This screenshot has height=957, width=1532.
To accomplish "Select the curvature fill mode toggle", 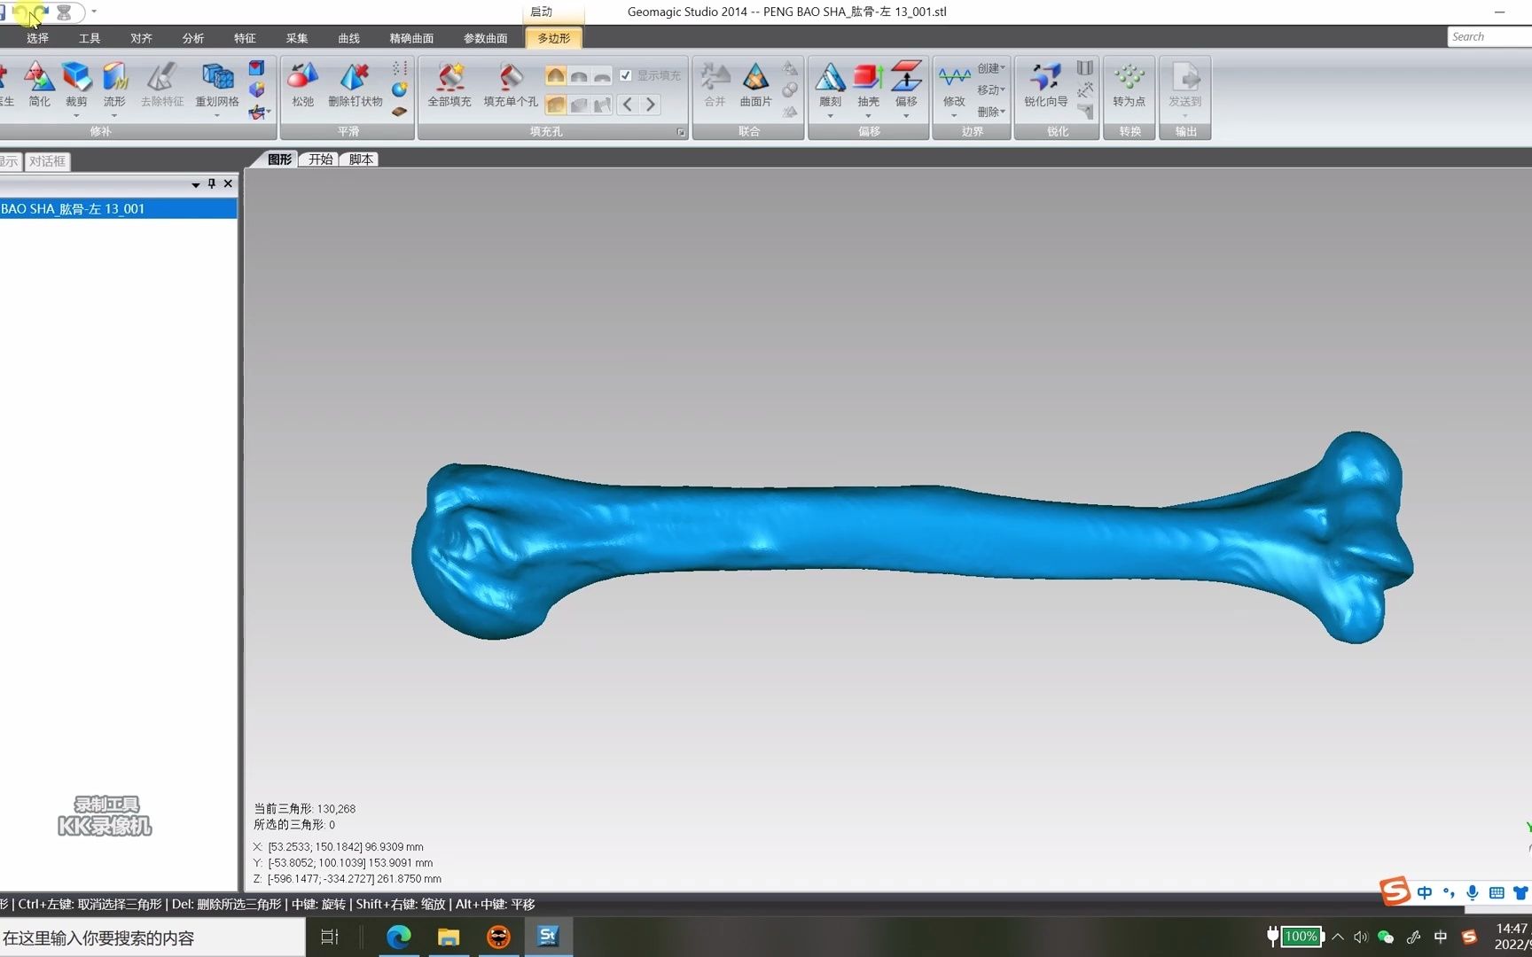I will coord(556,75).
